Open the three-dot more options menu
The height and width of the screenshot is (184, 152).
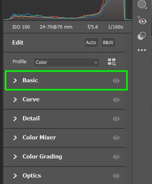tap(142, 50)
